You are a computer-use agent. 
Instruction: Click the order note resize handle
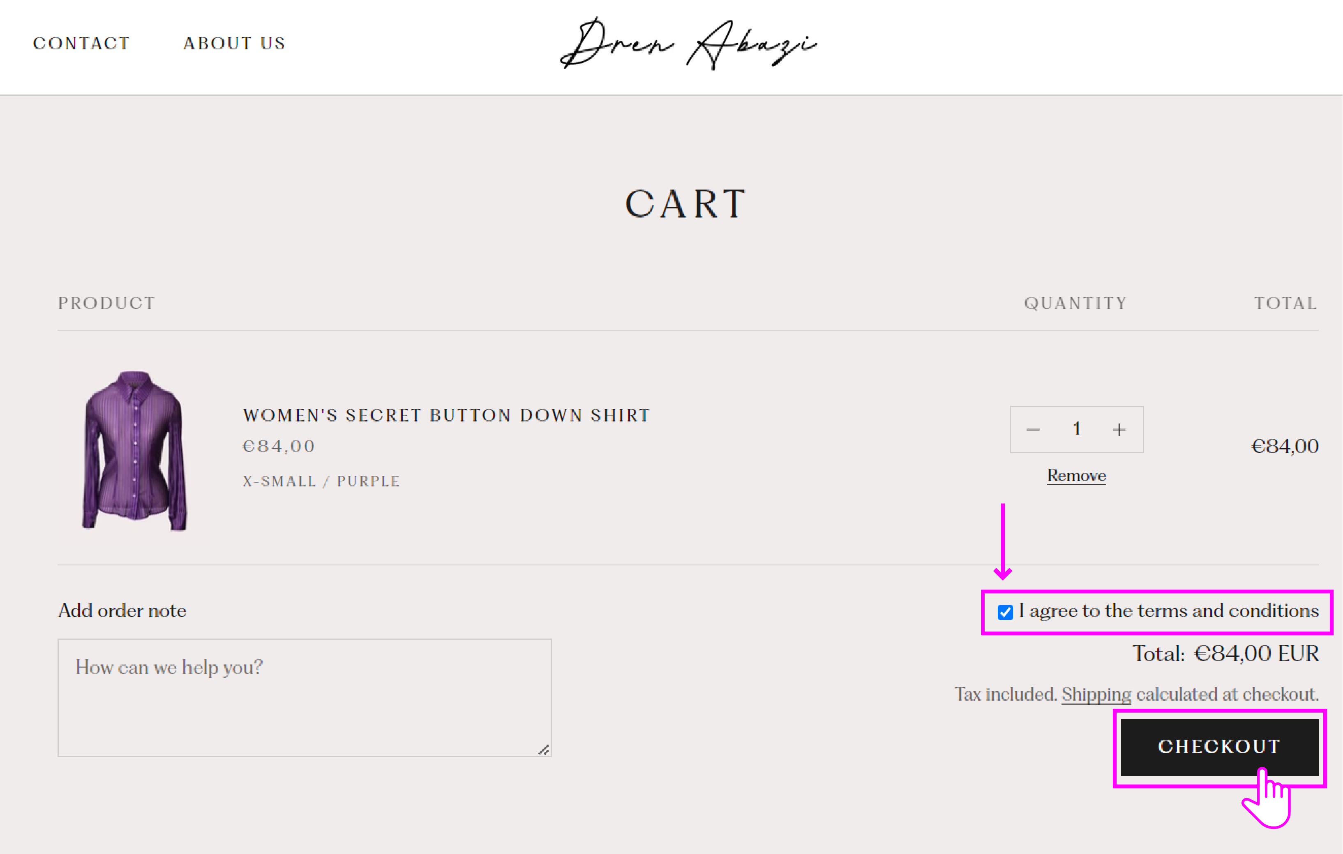(x=544, y=750)
